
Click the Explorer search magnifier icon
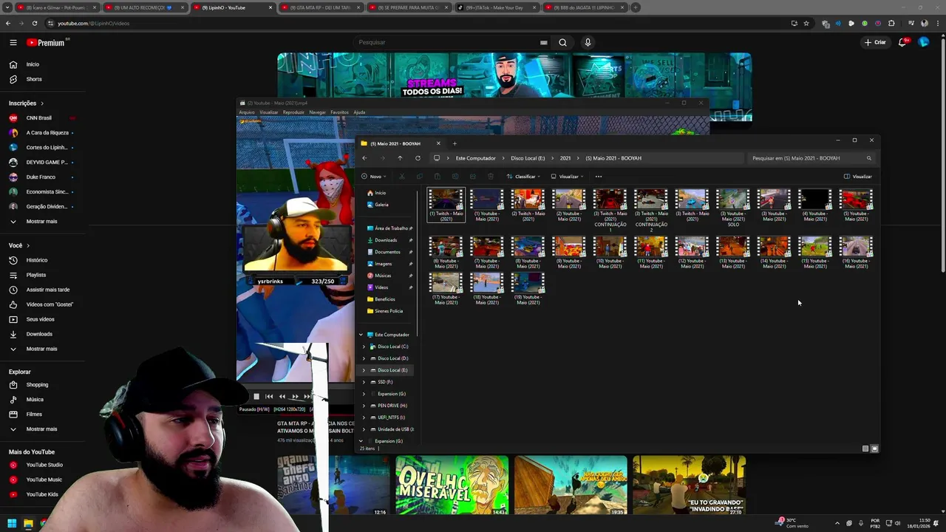click(869, 158)
